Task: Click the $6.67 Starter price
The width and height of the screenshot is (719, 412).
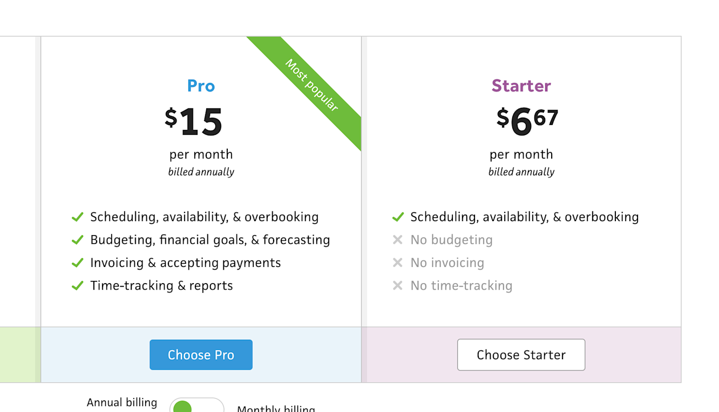Action: click(x=527, y=120)
